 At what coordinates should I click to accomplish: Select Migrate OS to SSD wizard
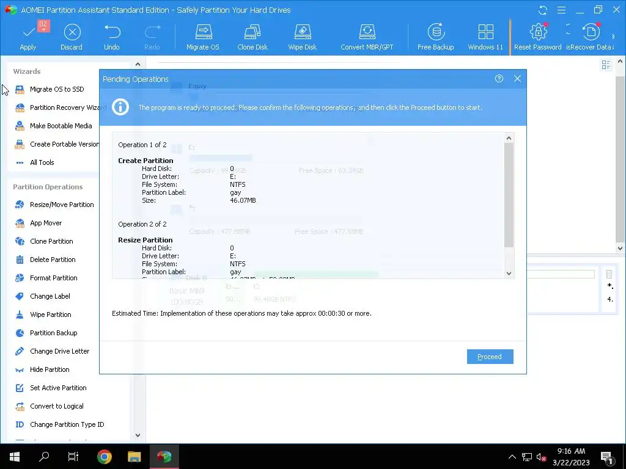coord(57,89)
